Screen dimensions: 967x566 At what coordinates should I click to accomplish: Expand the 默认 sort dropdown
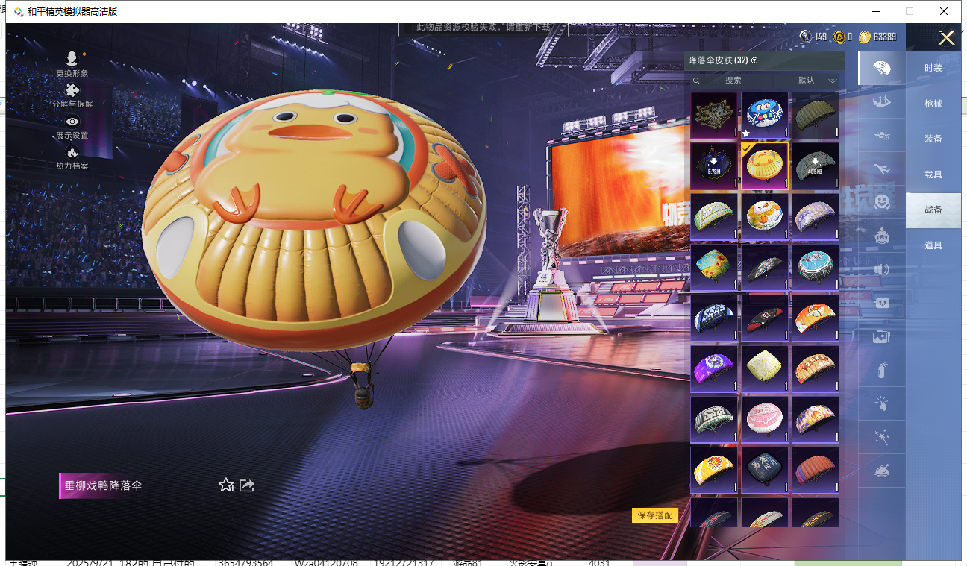[x=816, y=81]
